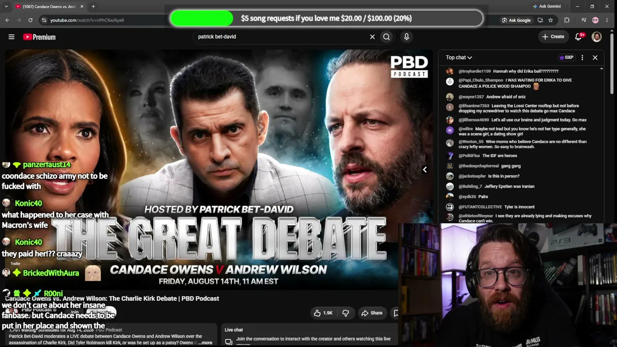The image size is (617, 347).
Task: Reload the YouTube page
Action: (x=30, y=20)
